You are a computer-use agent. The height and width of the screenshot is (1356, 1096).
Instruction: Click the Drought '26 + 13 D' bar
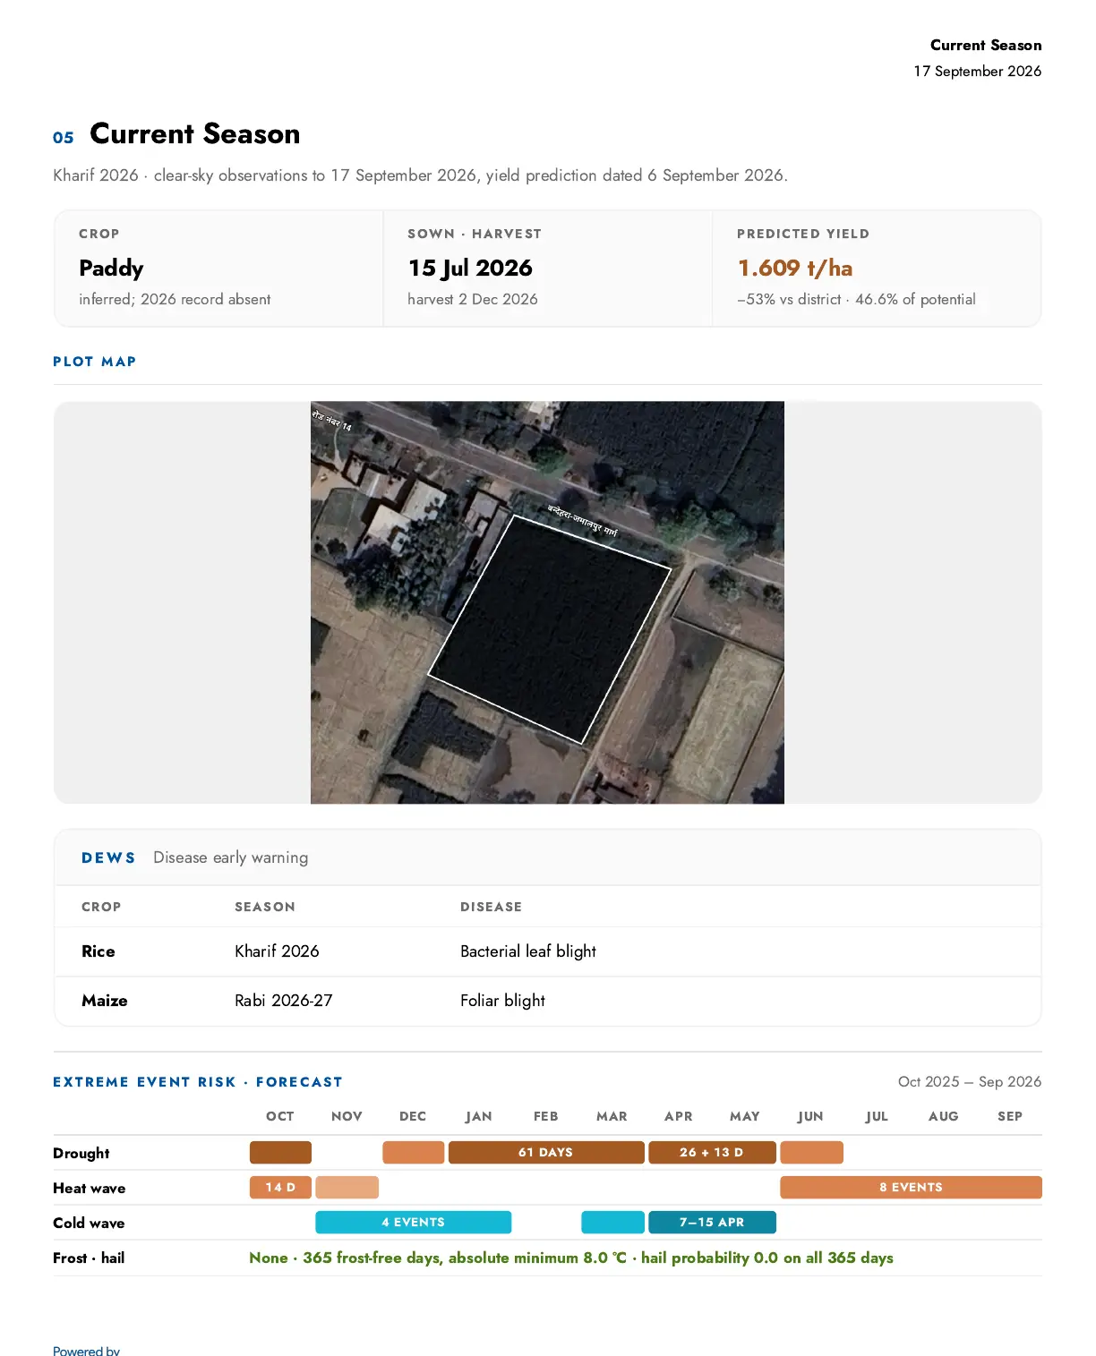click(x=712, y=1152)
